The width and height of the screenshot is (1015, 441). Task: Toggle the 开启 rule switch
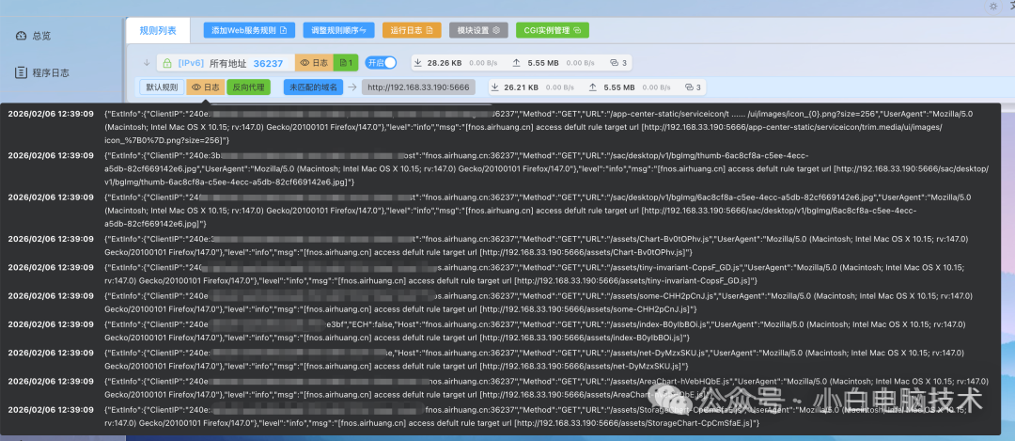[381, 63]
